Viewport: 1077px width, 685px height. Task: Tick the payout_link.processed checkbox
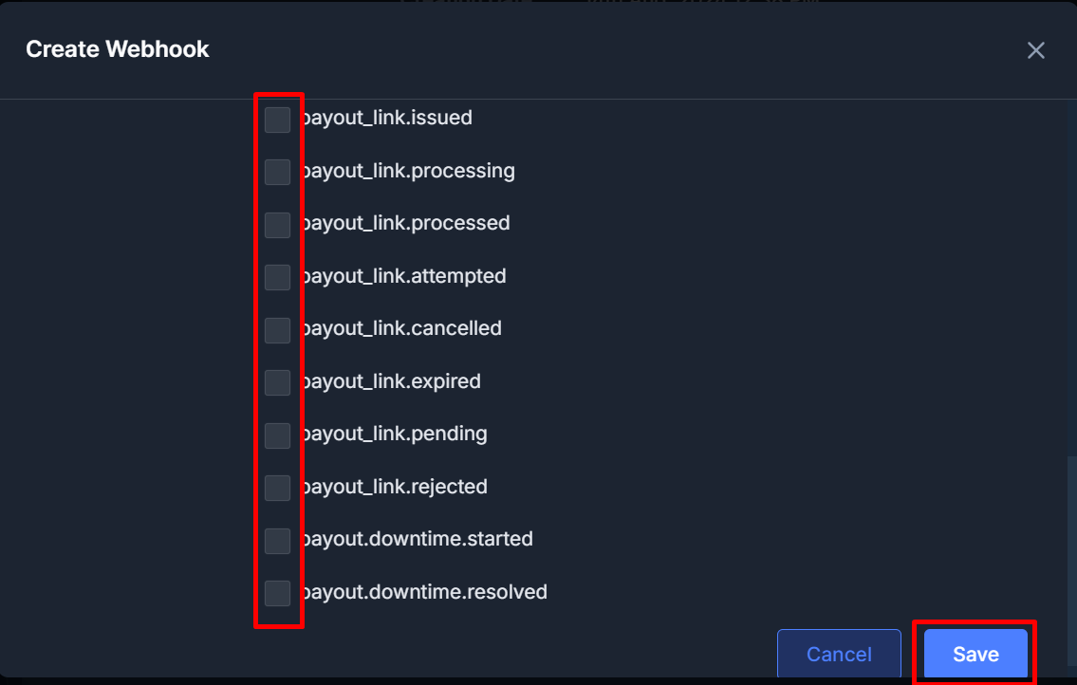(277, 225)
